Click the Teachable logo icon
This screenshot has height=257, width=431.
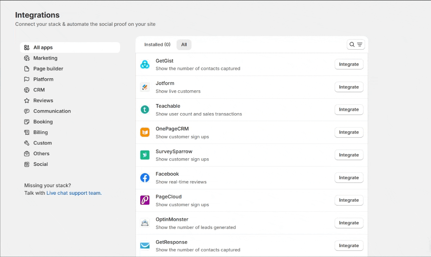145,110
